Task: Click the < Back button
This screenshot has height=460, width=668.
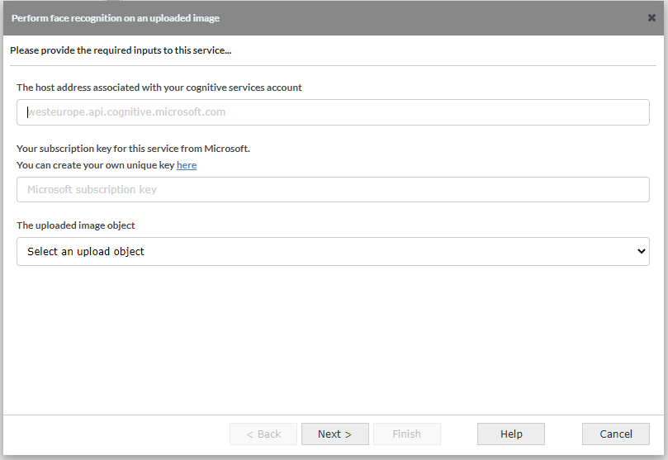Action: point(263,434)
